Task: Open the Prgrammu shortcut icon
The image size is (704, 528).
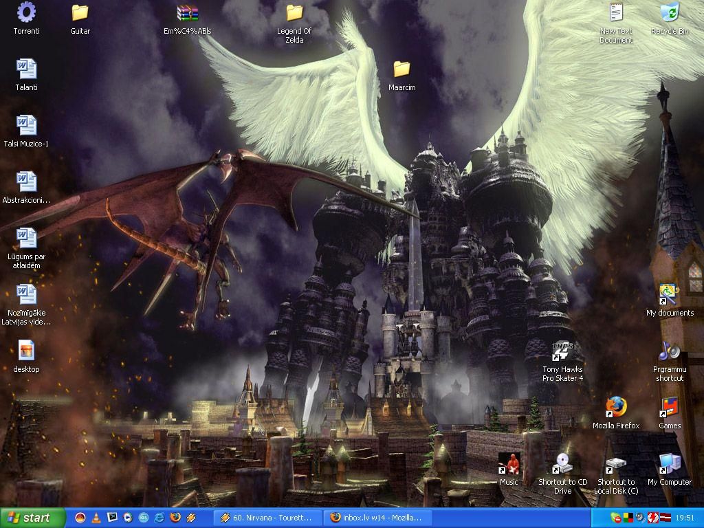Action: coord(670,362)
